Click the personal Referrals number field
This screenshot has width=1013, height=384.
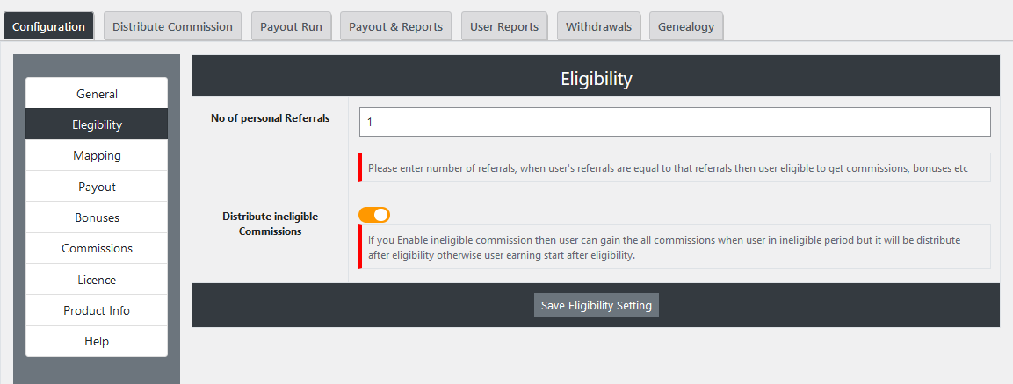(x=674, y=122)
